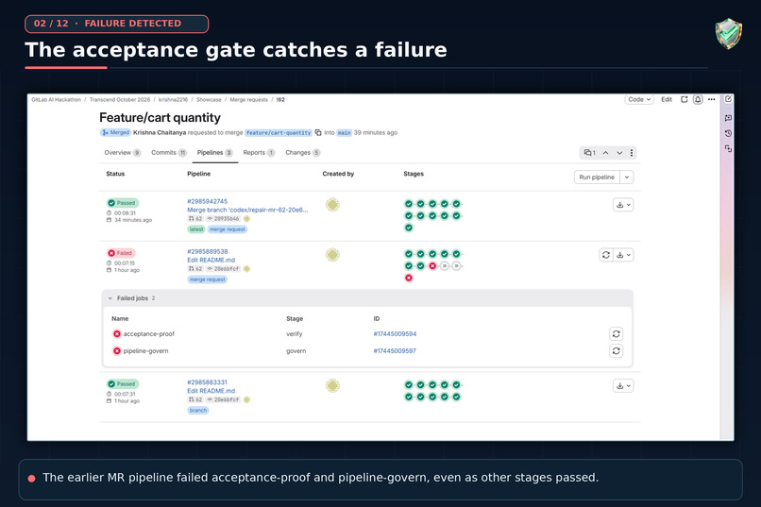This screenshot has height=507, width=761.
Task: Open pipeline #2985883331
Action: pyautogui.click(x=207, y=382)
